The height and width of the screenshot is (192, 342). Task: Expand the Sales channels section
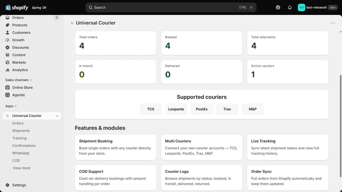(18, 80)
